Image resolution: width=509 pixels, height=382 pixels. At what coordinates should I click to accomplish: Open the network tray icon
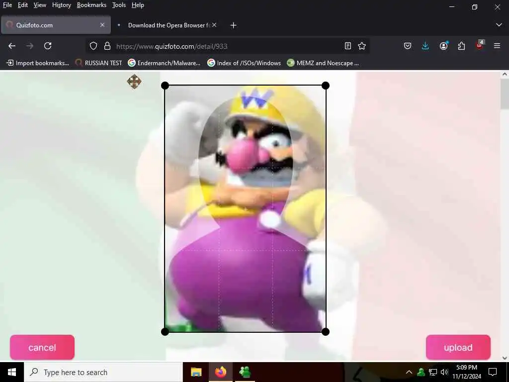433,372
